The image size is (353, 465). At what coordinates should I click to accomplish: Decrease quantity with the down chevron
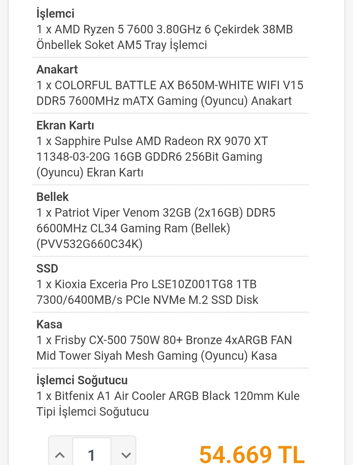(126, 455)
